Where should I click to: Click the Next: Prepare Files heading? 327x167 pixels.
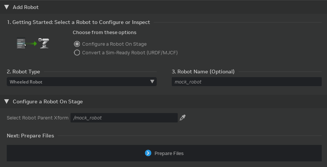click(x=30, y=136)
